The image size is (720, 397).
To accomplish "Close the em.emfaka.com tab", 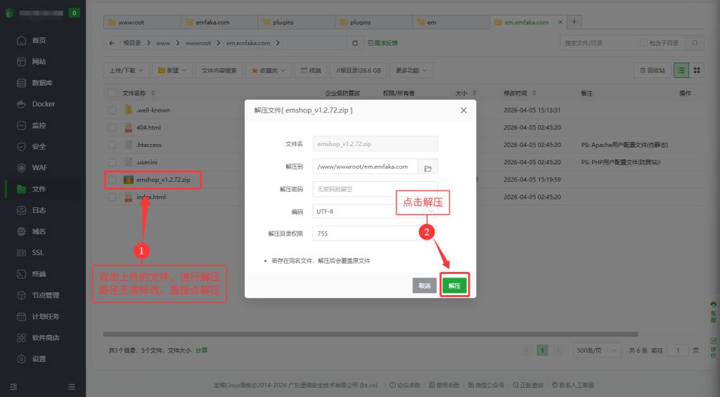I will point(560,22).
